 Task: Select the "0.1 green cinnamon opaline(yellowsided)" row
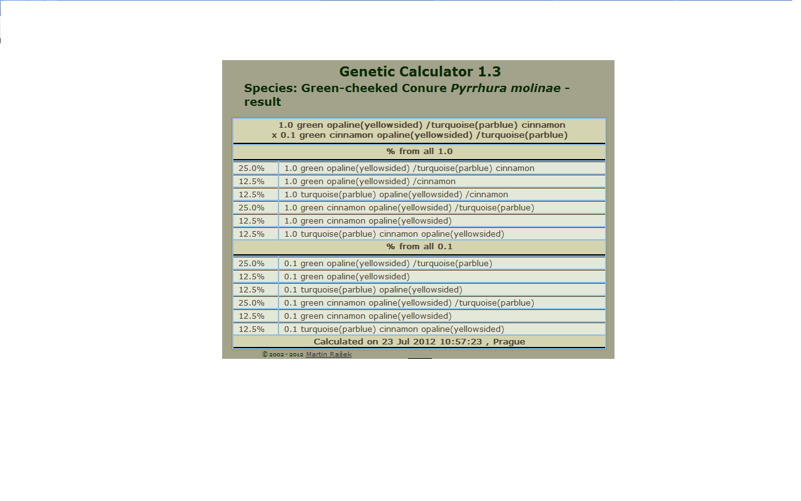367,316
